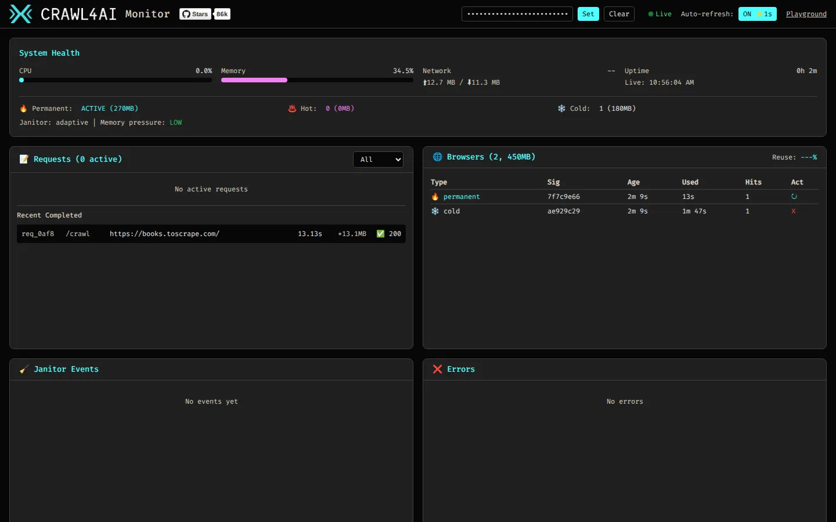Click the fire icon next to Permanent
This screenshot has height=522, width=836.
[23, 108]
